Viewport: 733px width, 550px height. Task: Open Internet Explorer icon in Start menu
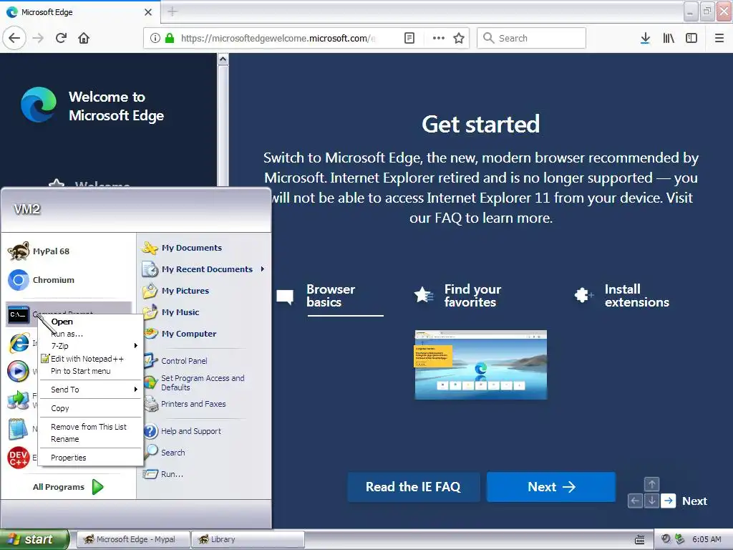pyautogui.click(x=19, y=343)
